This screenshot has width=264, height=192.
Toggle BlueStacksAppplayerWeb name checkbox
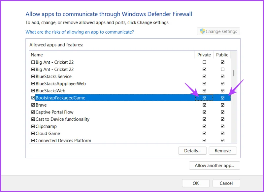[x=33, y=84]
